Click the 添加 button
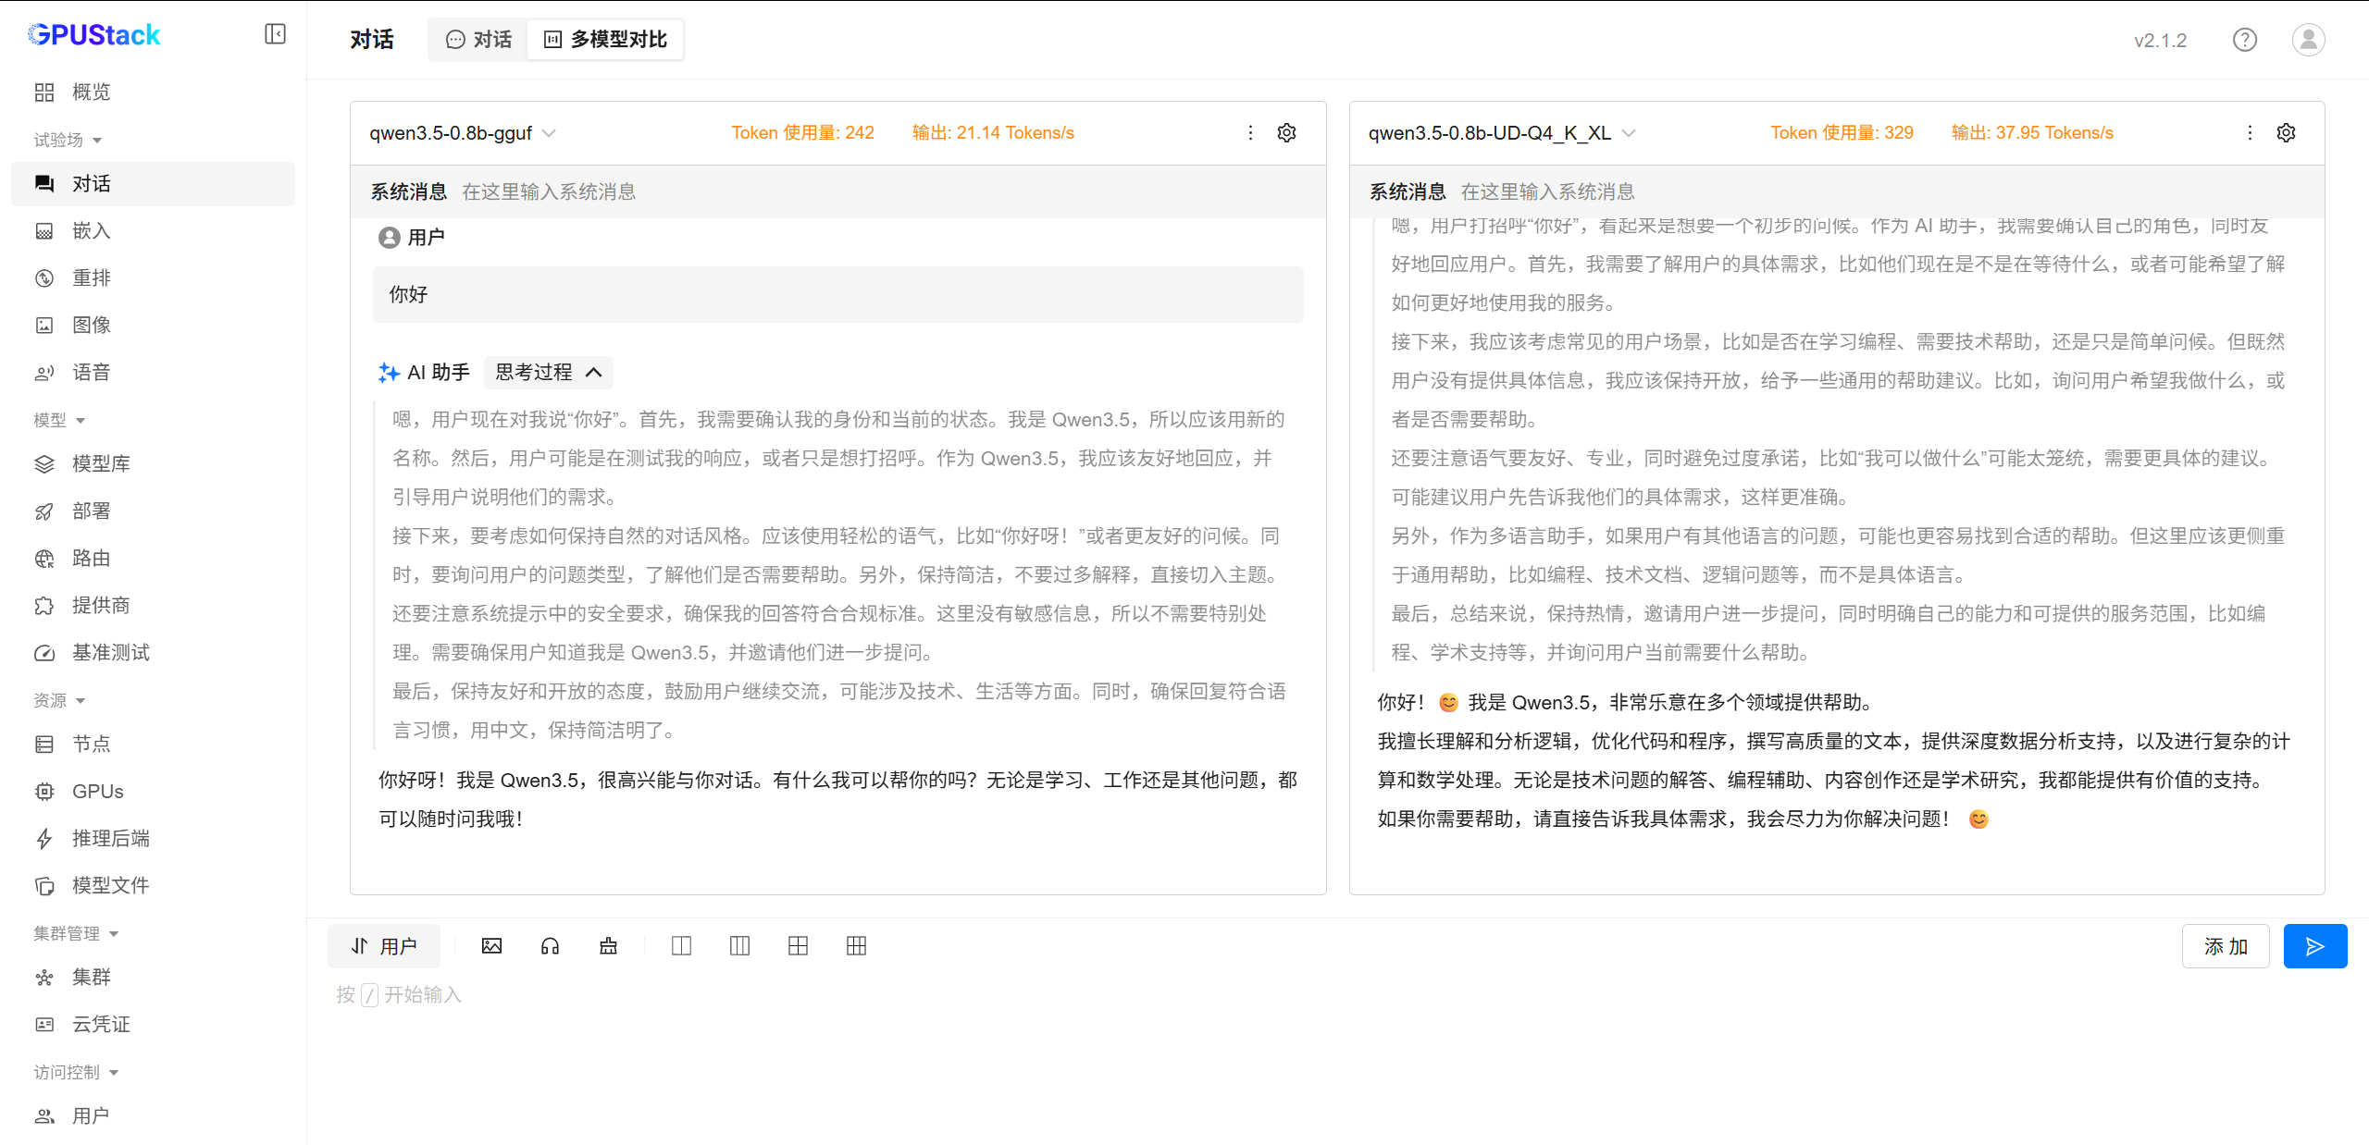Viewport: 2369px width, 1145px height. click(x=2225, y=946)
